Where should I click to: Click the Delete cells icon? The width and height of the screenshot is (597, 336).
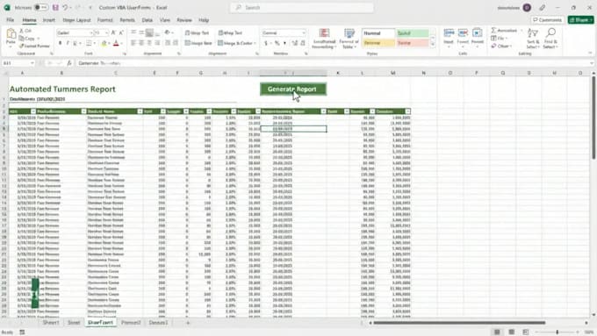[x=463, y=33]
